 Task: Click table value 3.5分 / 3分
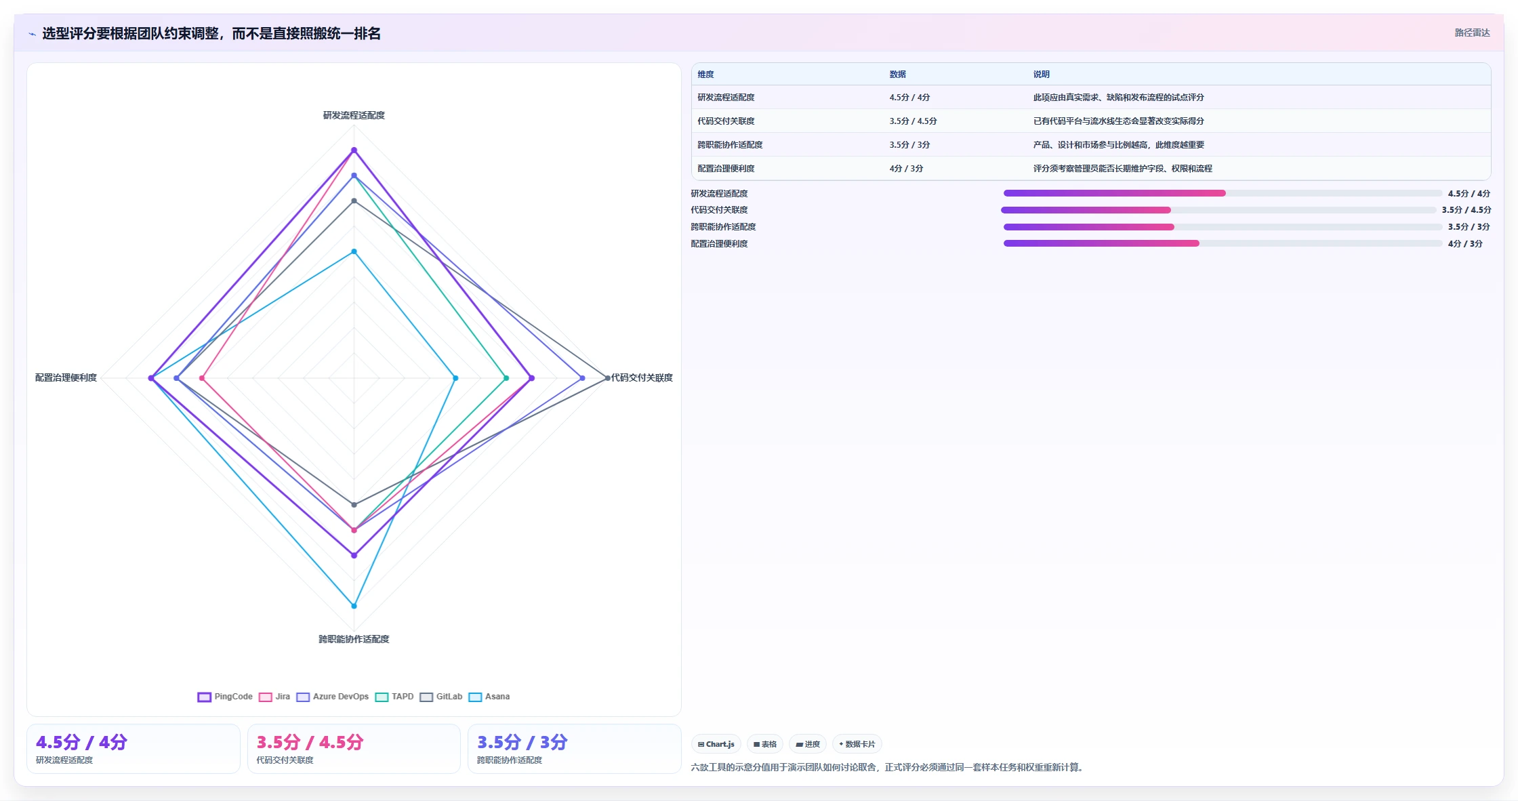tap(909, 145)
